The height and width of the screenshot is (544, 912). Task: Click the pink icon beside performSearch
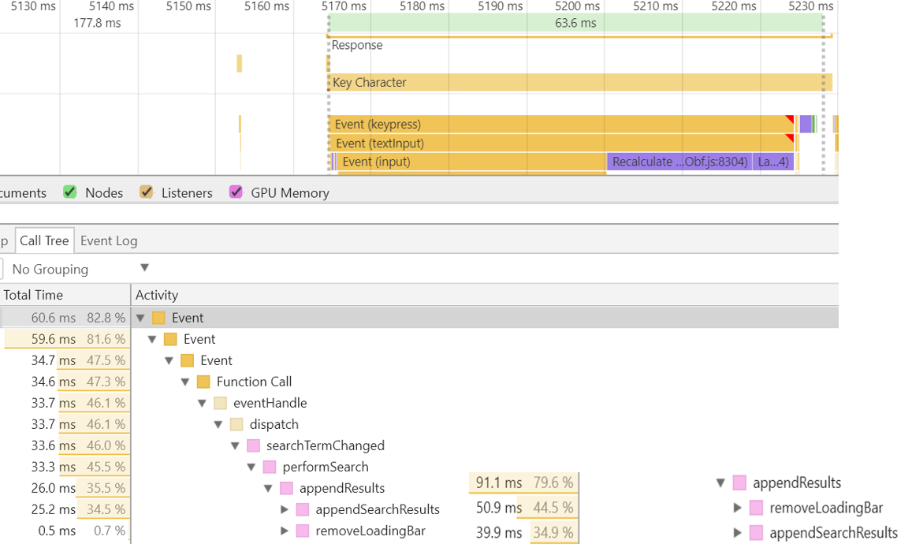[x=270, y=467]
